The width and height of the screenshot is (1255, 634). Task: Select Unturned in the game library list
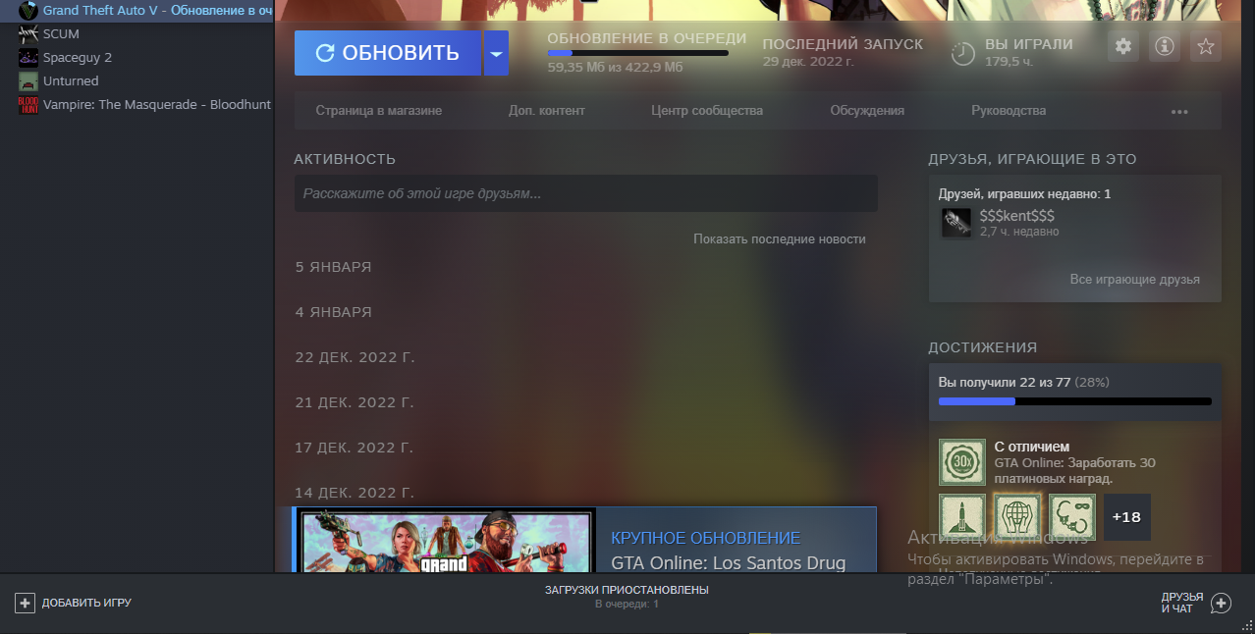click(71, 81)
